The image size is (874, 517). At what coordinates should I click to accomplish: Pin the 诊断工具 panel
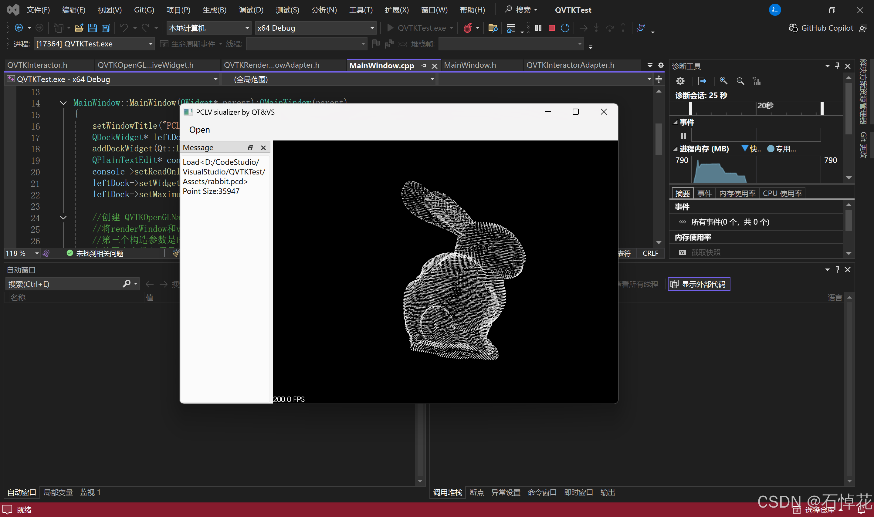tap(837, 66)
